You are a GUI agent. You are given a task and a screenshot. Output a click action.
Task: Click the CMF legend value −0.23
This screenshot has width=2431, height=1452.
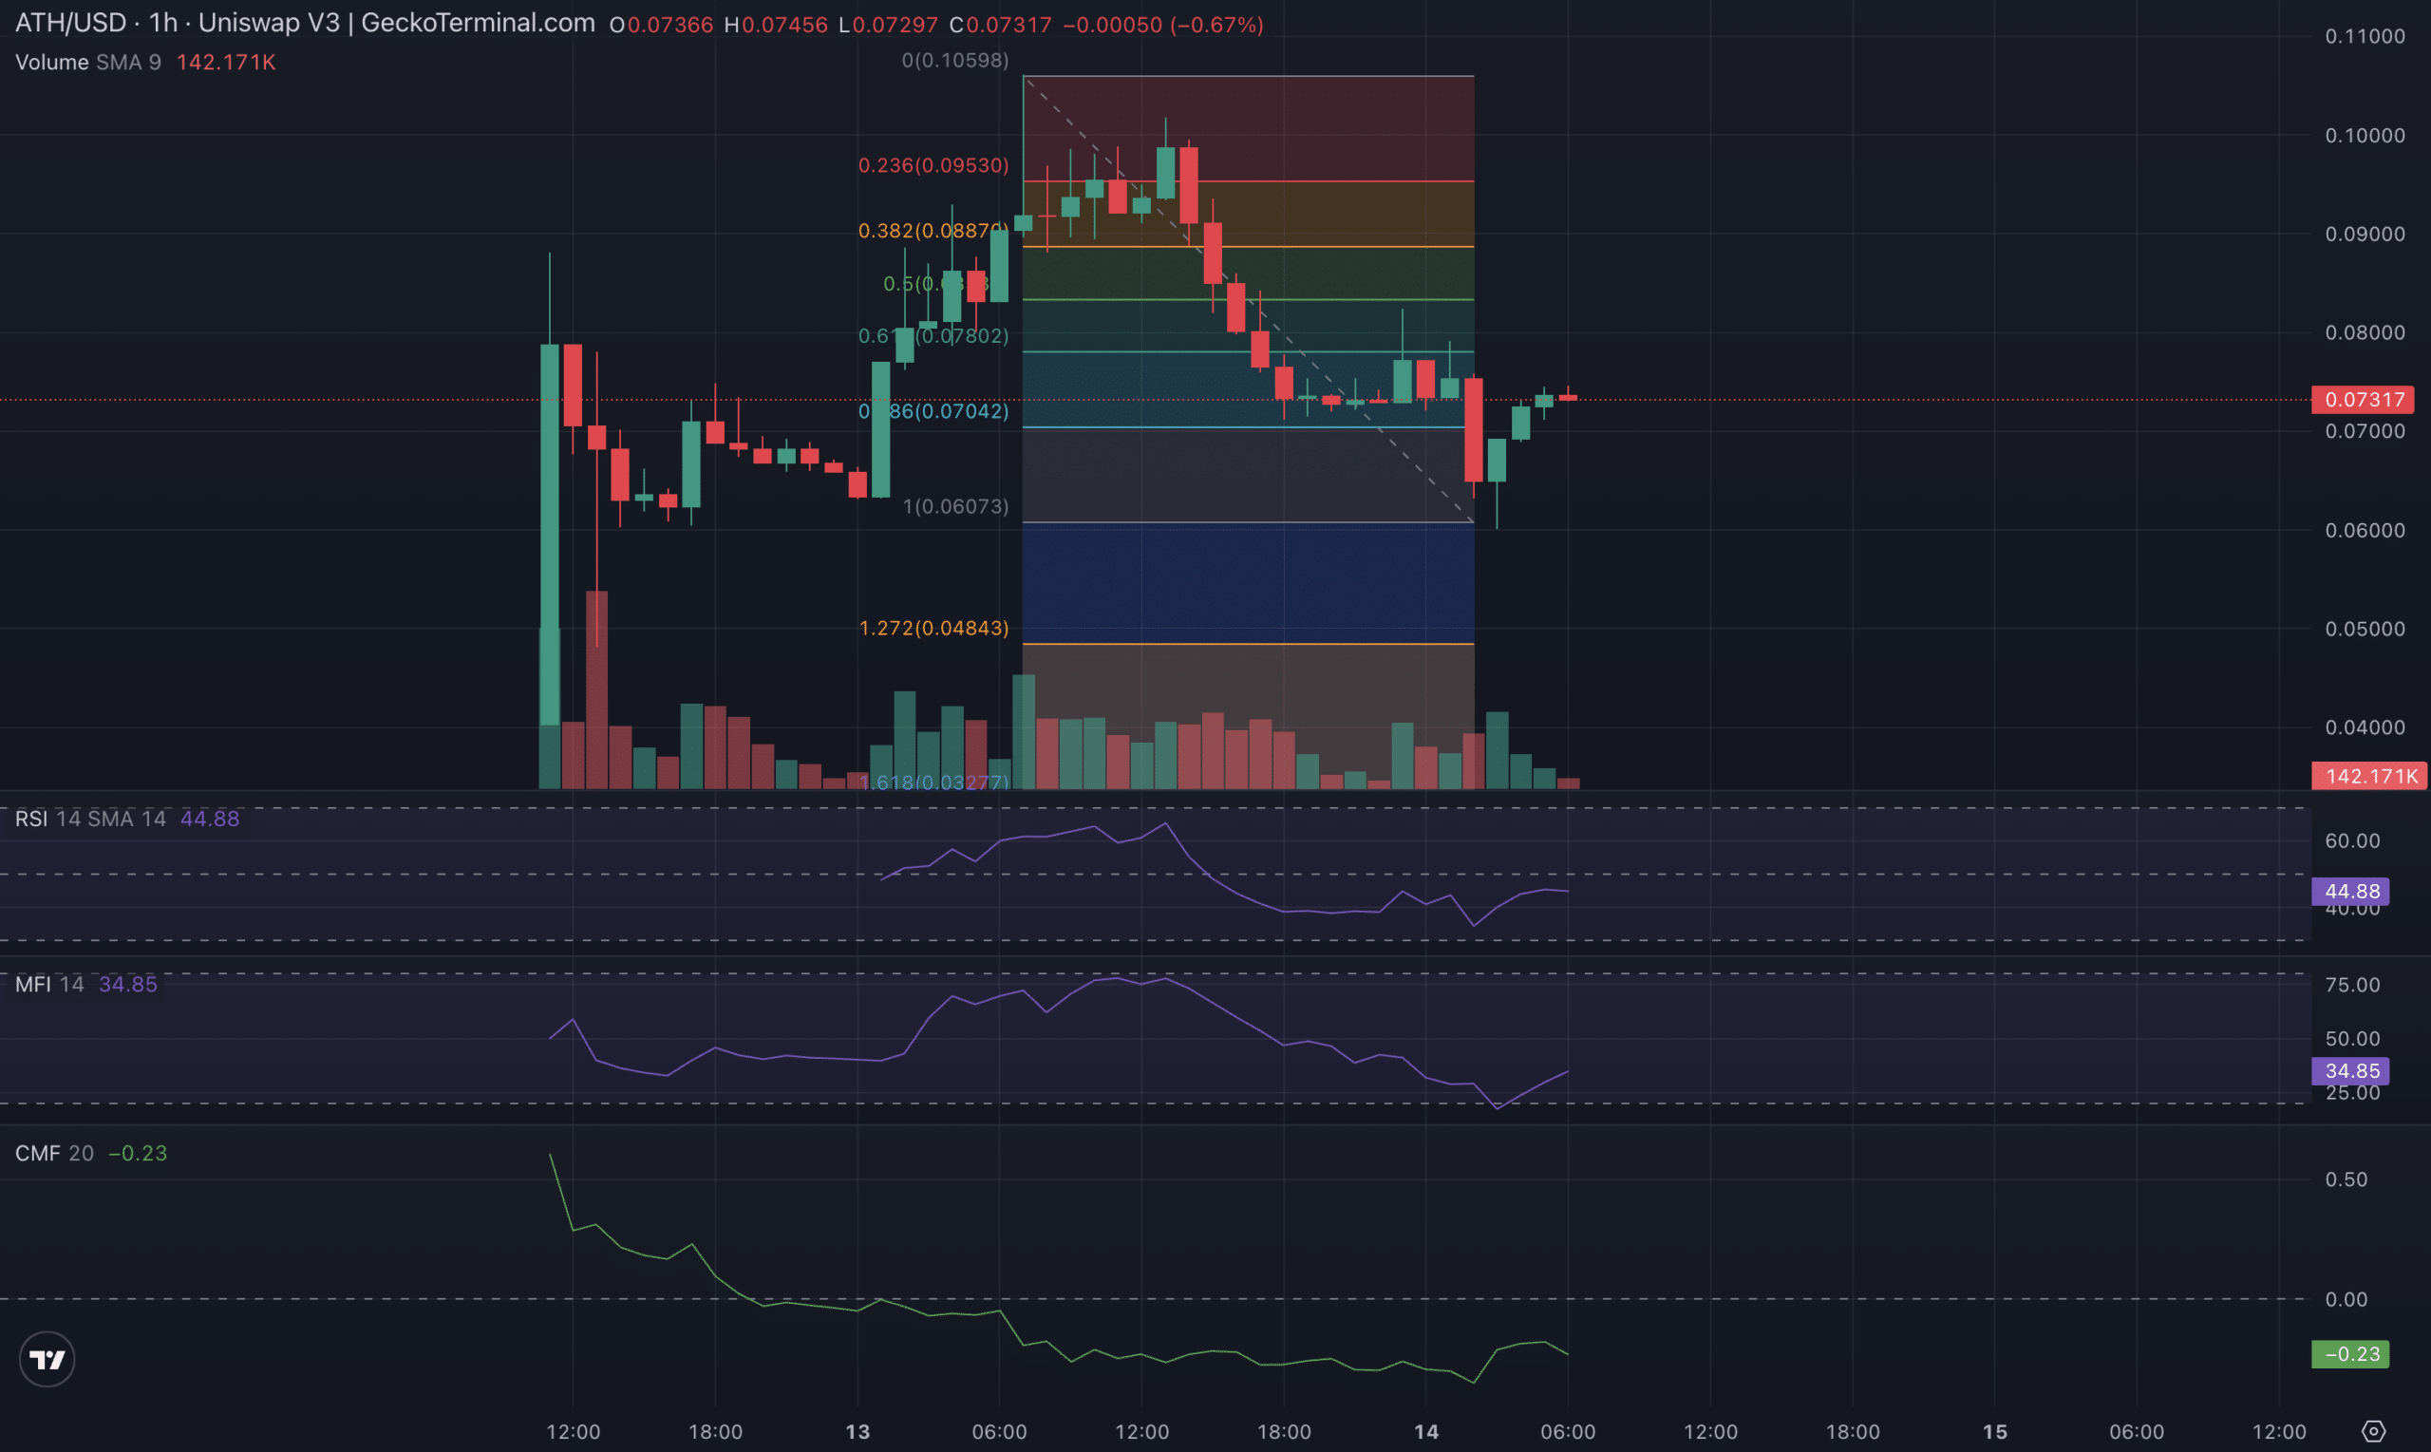pyautogui.click(x=138, y=1154)
